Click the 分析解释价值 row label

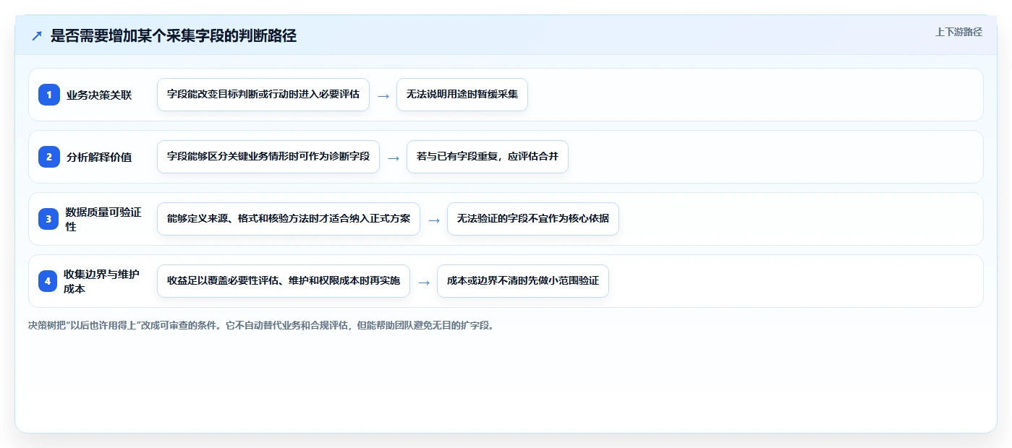[99, 157]
